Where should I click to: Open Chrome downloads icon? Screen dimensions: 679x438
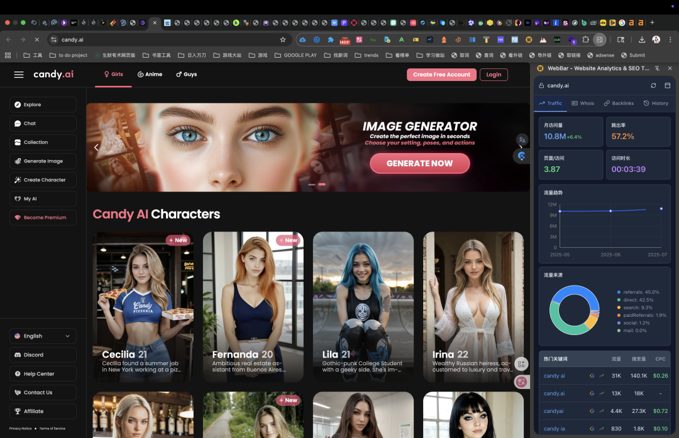click(x=642, y=40)
